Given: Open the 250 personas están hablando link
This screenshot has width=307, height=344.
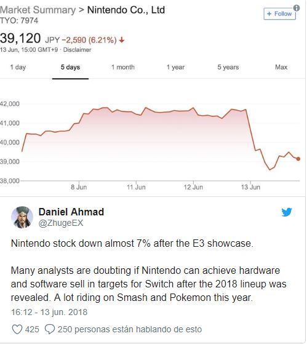Looking at the screenshot, I should [130, 329].
